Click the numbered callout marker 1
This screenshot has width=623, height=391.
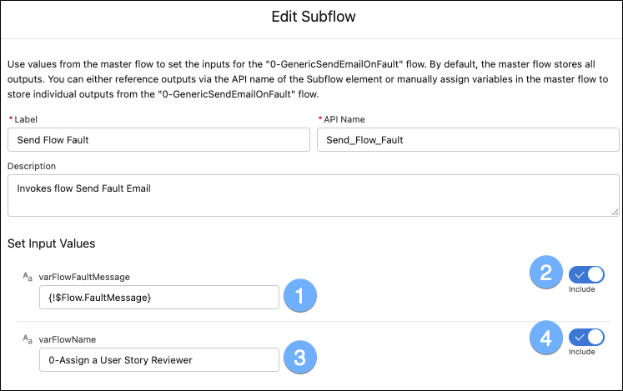(x=300, y=296)
